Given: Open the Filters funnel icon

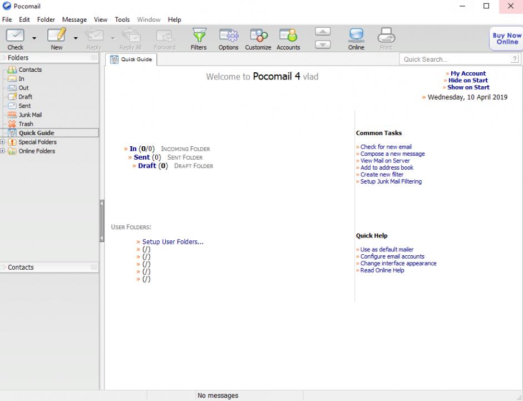Looking at the screenshot, I should (x=199, y=35).
